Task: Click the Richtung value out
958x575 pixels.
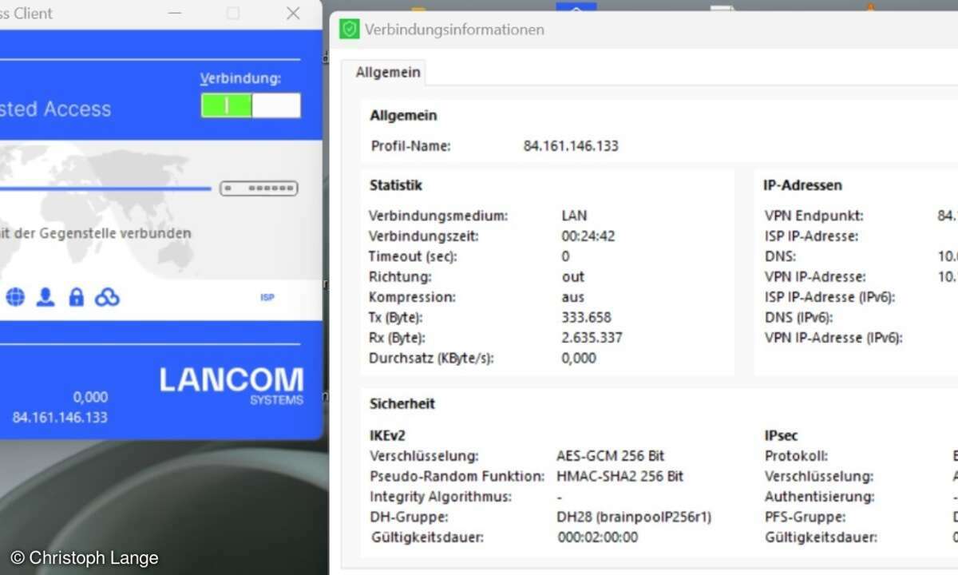Action: click(x=573, y=277)
